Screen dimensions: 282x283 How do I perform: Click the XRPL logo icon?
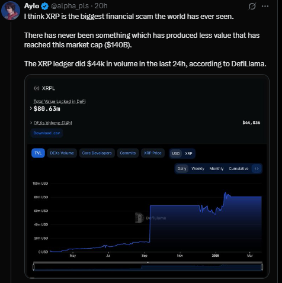pyautogui.click(x=37, y=88)
